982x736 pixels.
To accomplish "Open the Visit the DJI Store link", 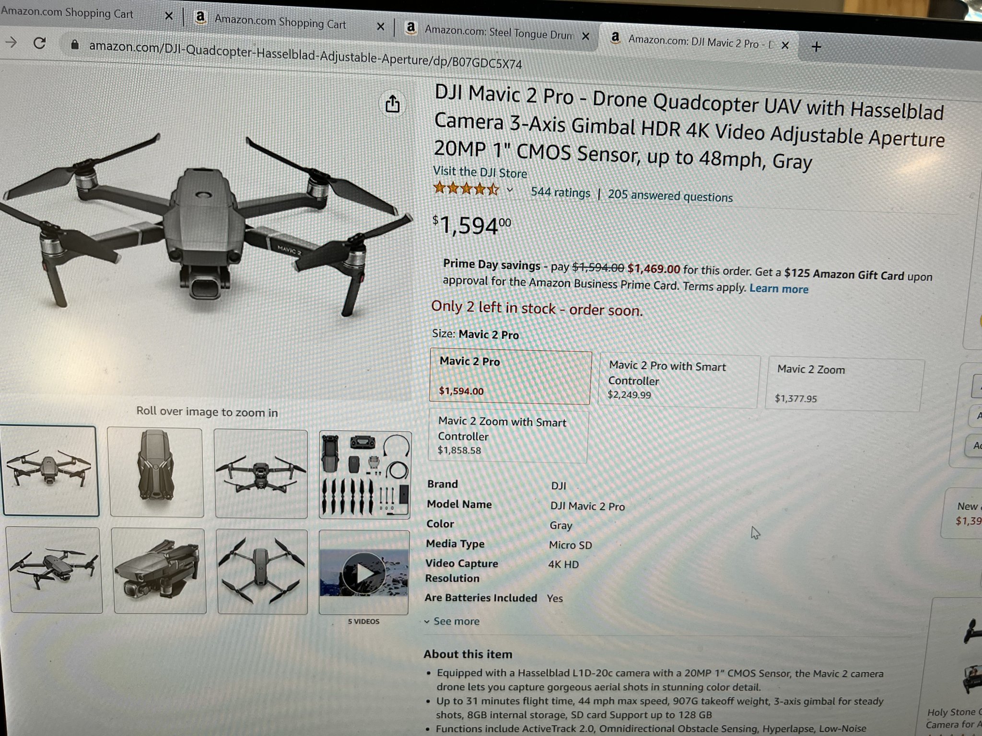I will (x=479, y=172).
